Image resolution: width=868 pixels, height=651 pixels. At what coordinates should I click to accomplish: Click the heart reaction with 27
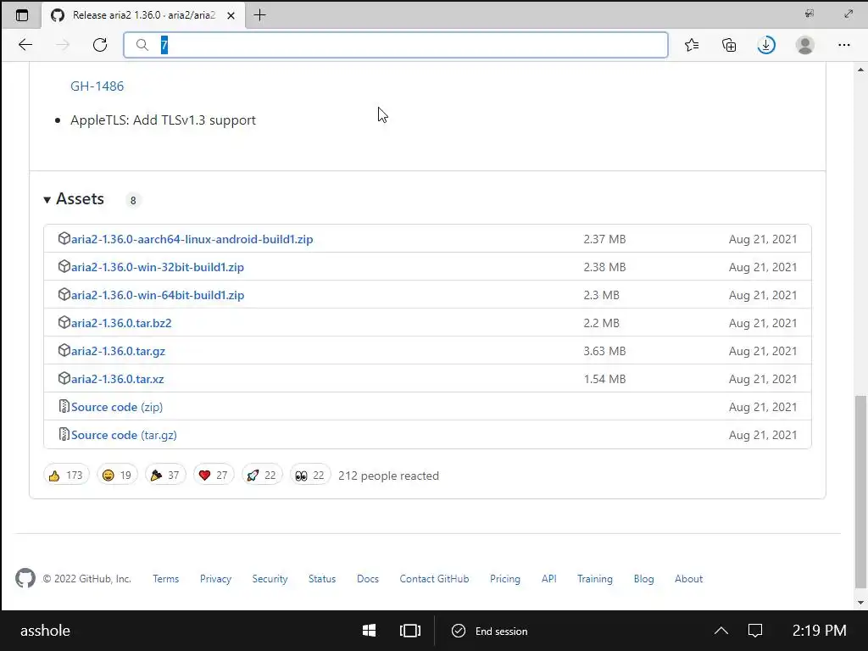tap(213, 475)
